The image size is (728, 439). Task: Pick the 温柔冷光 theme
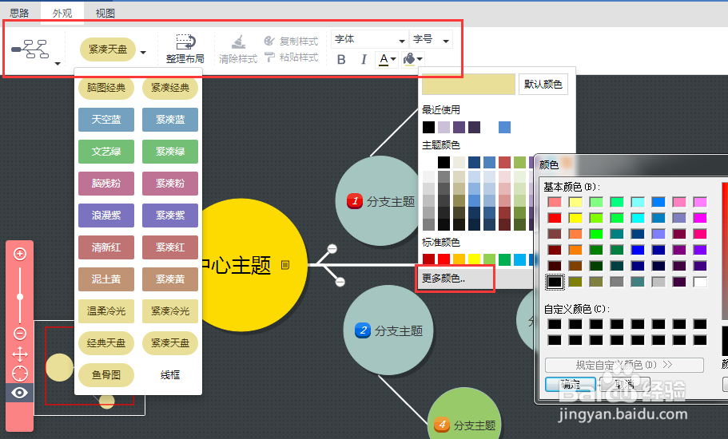[x=106, y=311]
